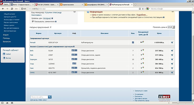Screen dimensions: 194x105
Task: Click the Opera panels icon in status bar
Action: coord(2,103)
